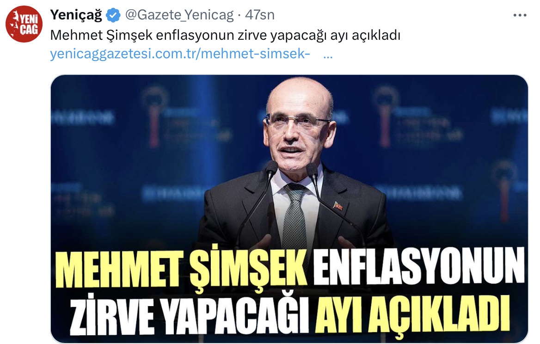This screenshot has width=540, height=344.
Task: Open the news image thumbnail
Action: (289, 209)
